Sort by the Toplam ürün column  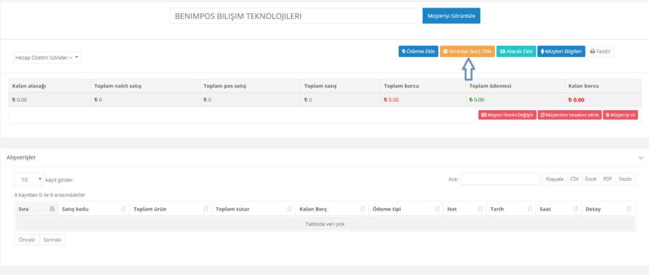tap(170, 209)
